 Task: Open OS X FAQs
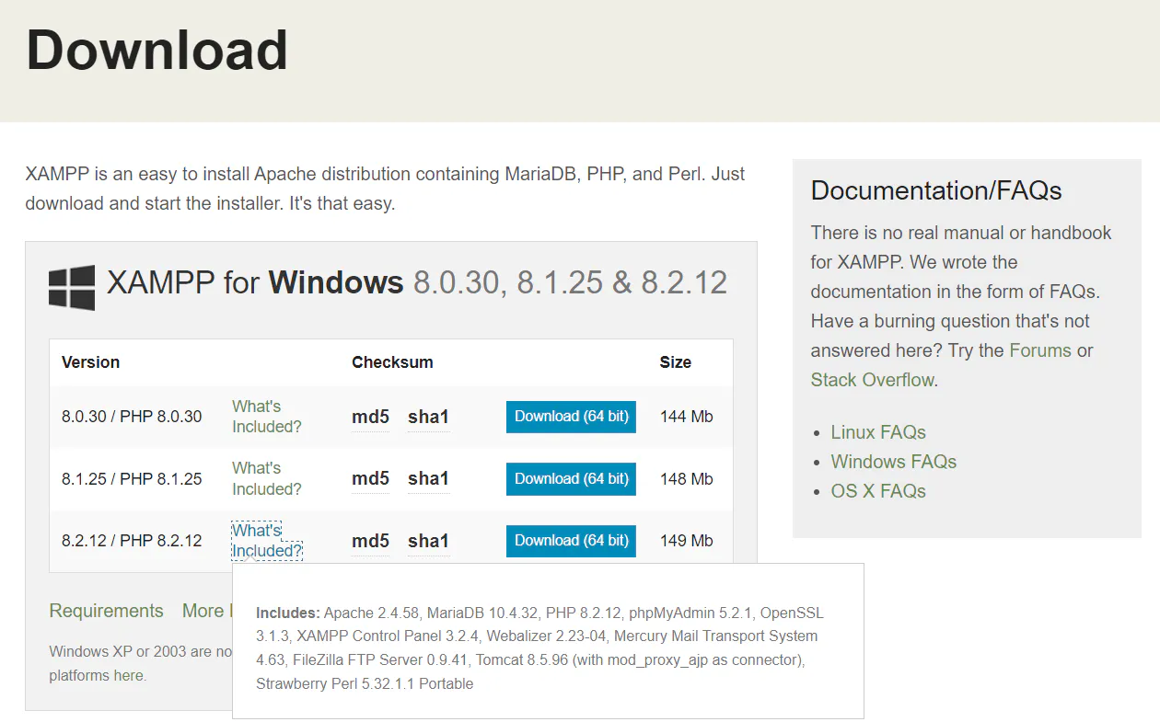click(878, 491)
